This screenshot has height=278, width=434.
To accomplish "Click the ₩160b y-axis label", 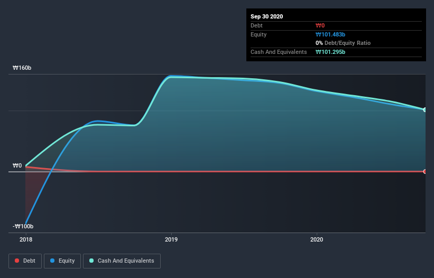I will point(22,68).
